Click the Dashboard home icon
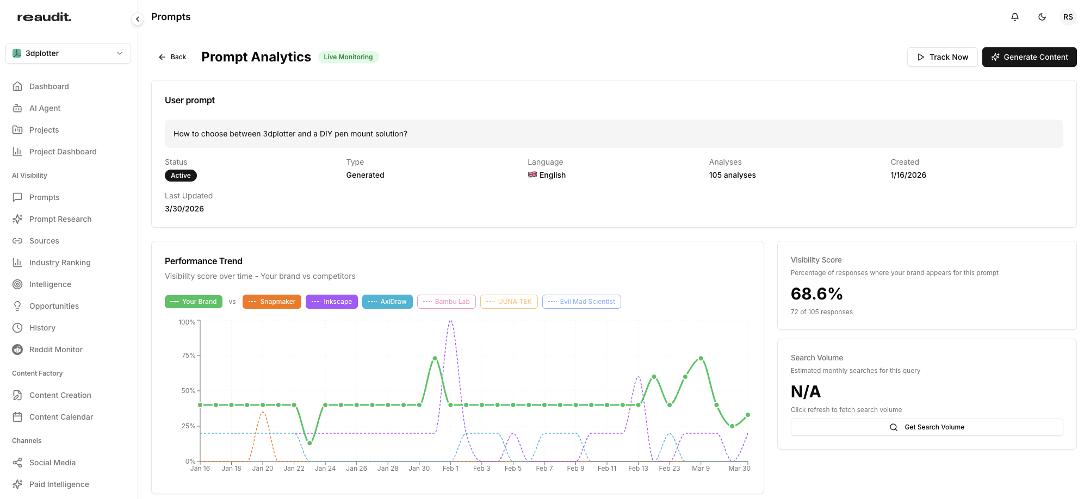 point(17,86)
